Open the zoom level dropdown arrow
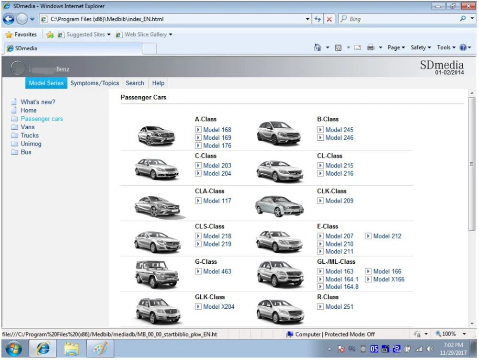The height and width of the screenshot is (360, 479). [x=464, y=334]
